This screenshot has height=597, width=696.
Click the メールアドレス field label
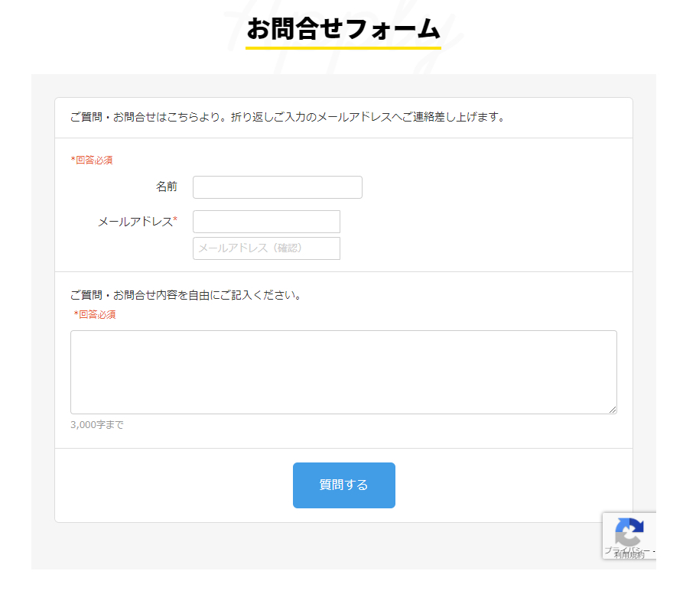click(x=135, y=222)
